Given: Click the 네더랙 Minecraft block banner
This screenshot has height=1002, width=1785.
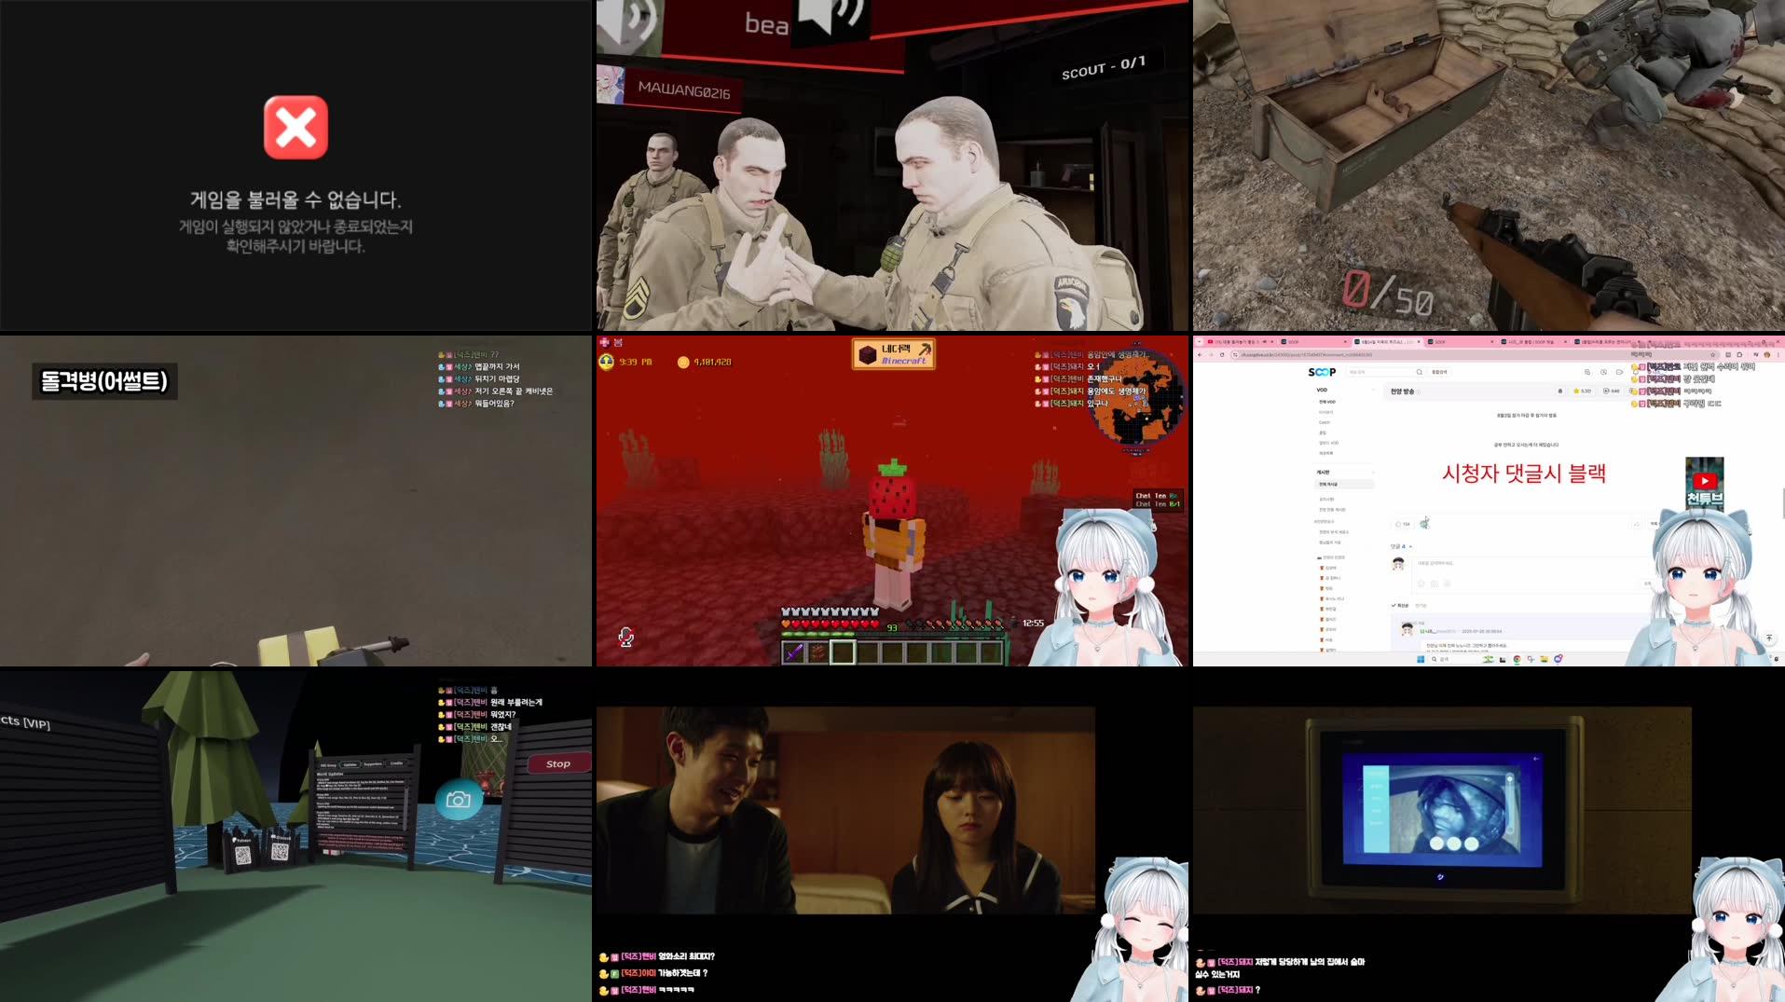Looking at the screenshot, I should click(x=893, y=353).
